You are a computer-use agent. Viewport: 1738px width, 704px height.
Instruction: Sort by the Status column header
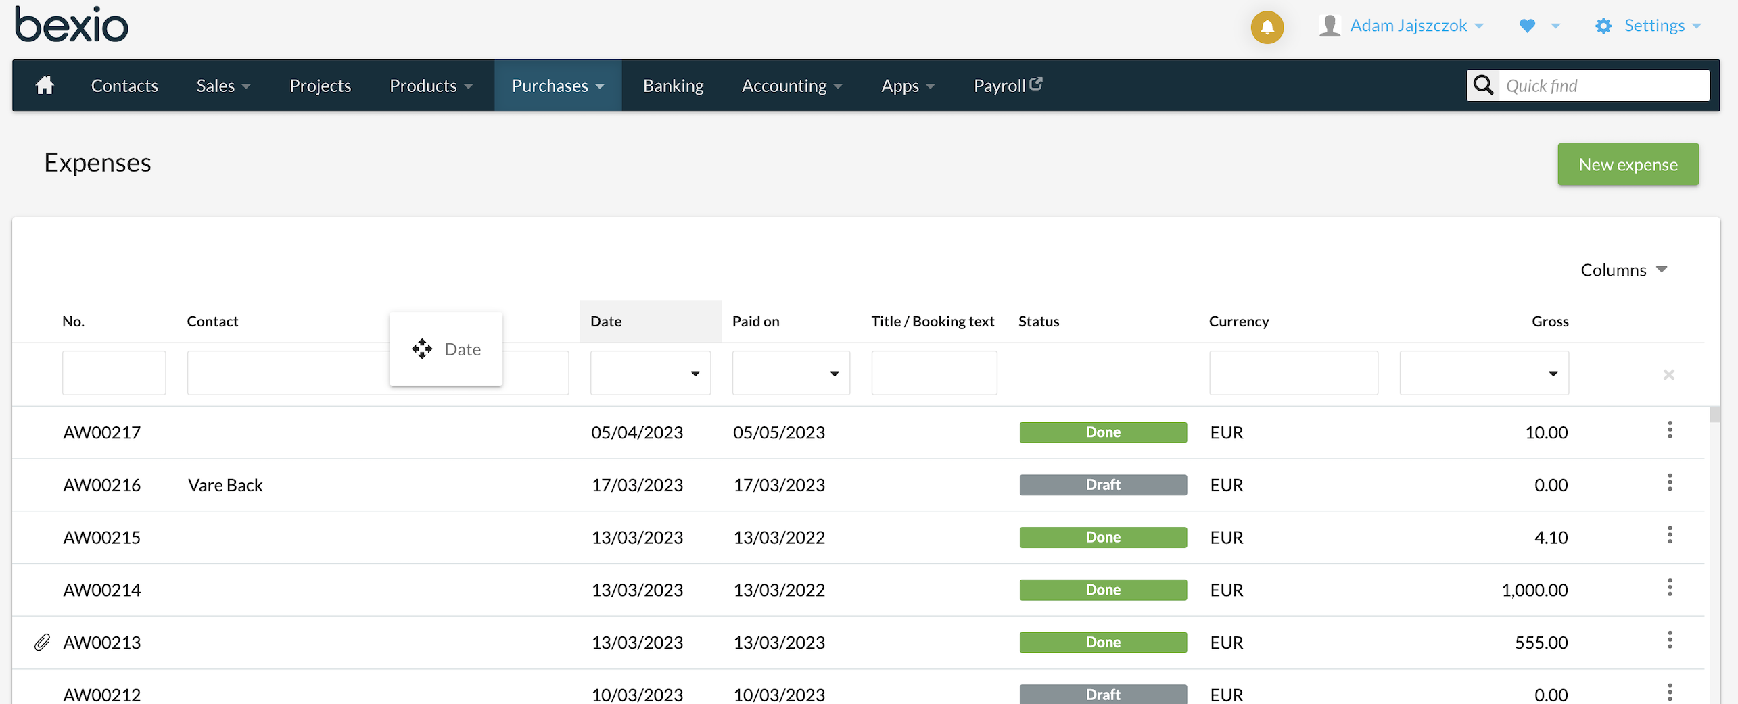point(1039,321)
